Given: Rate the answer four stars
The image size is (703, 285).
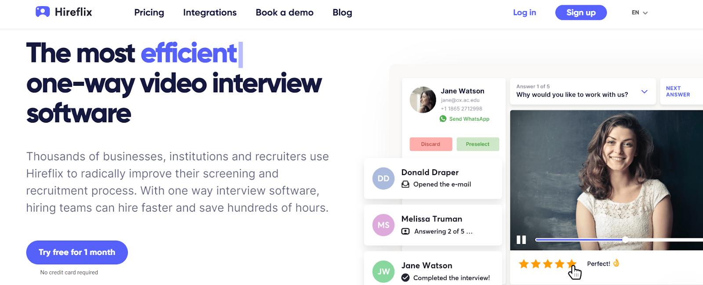Looking at the screenshot, I should pyautogui.click(x=559, y=264).
